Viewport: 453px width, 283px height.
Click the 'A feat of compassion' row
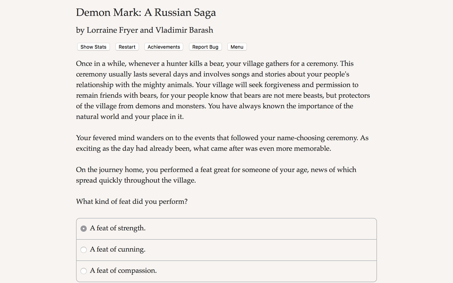click(x=226, y=271)
